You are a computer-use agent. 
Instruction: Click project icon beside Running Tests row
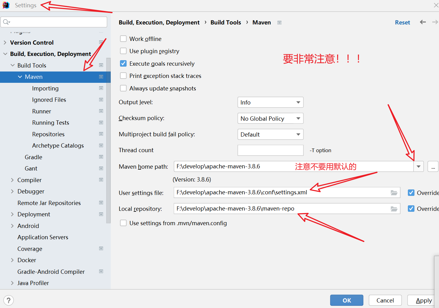coord(101,123)
